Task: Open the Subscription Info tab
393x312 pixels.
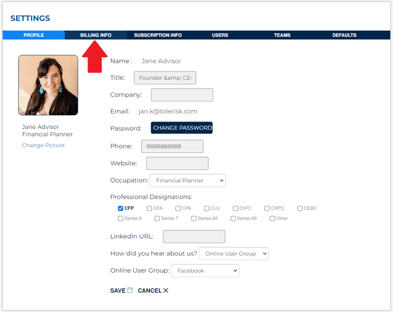Action: point(158,35)
